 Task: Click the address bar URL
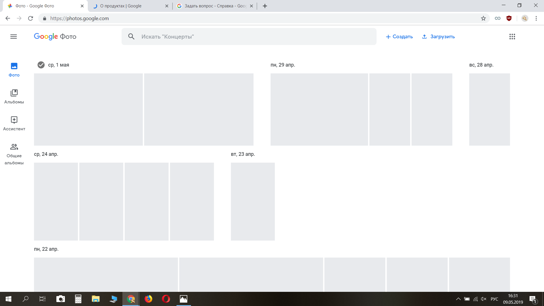point(80,18)
